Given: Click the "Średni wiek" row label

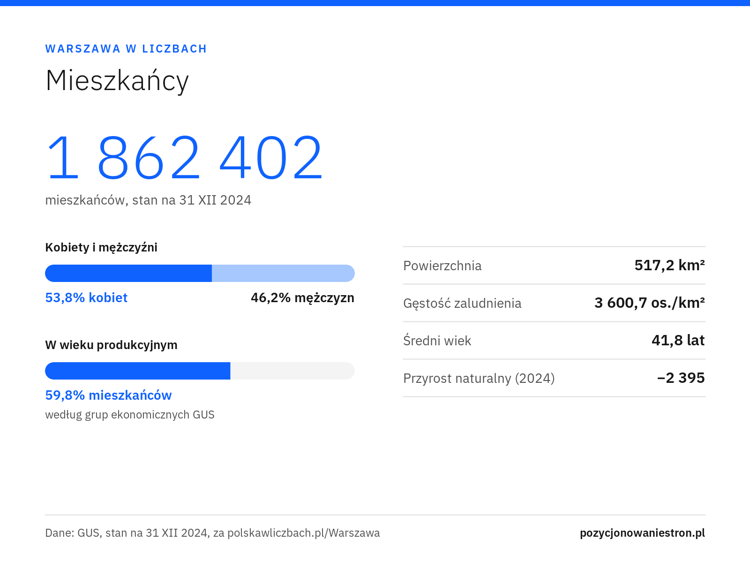Looking at the screenshot, I should click(x=437, y=341).
